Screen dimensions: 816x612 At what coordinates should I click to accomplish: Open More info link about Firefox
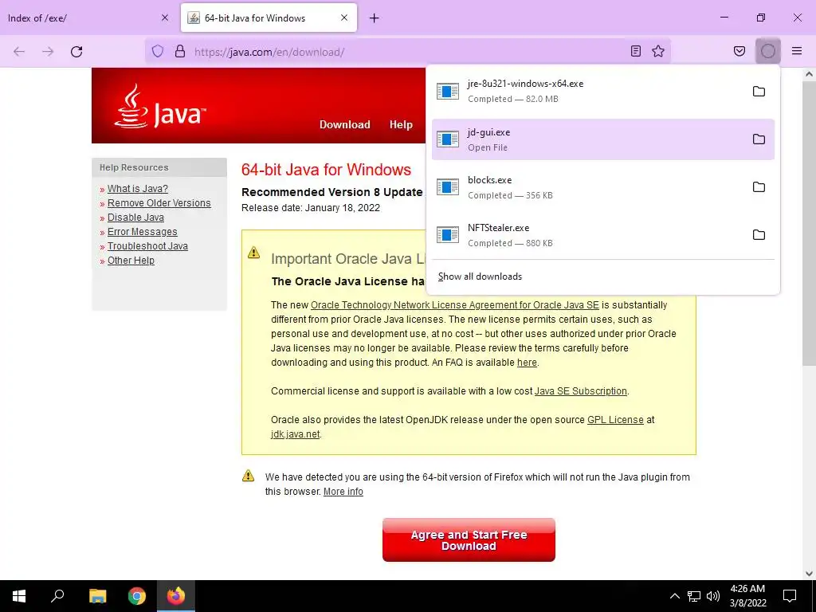[x=343, y=491]
